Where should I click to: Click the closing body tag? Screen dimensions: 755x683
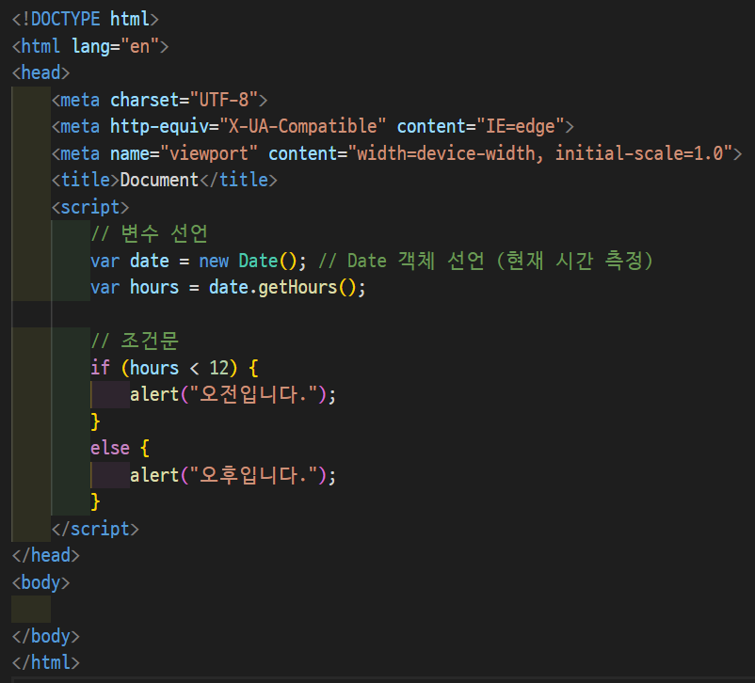coord(46,636)
